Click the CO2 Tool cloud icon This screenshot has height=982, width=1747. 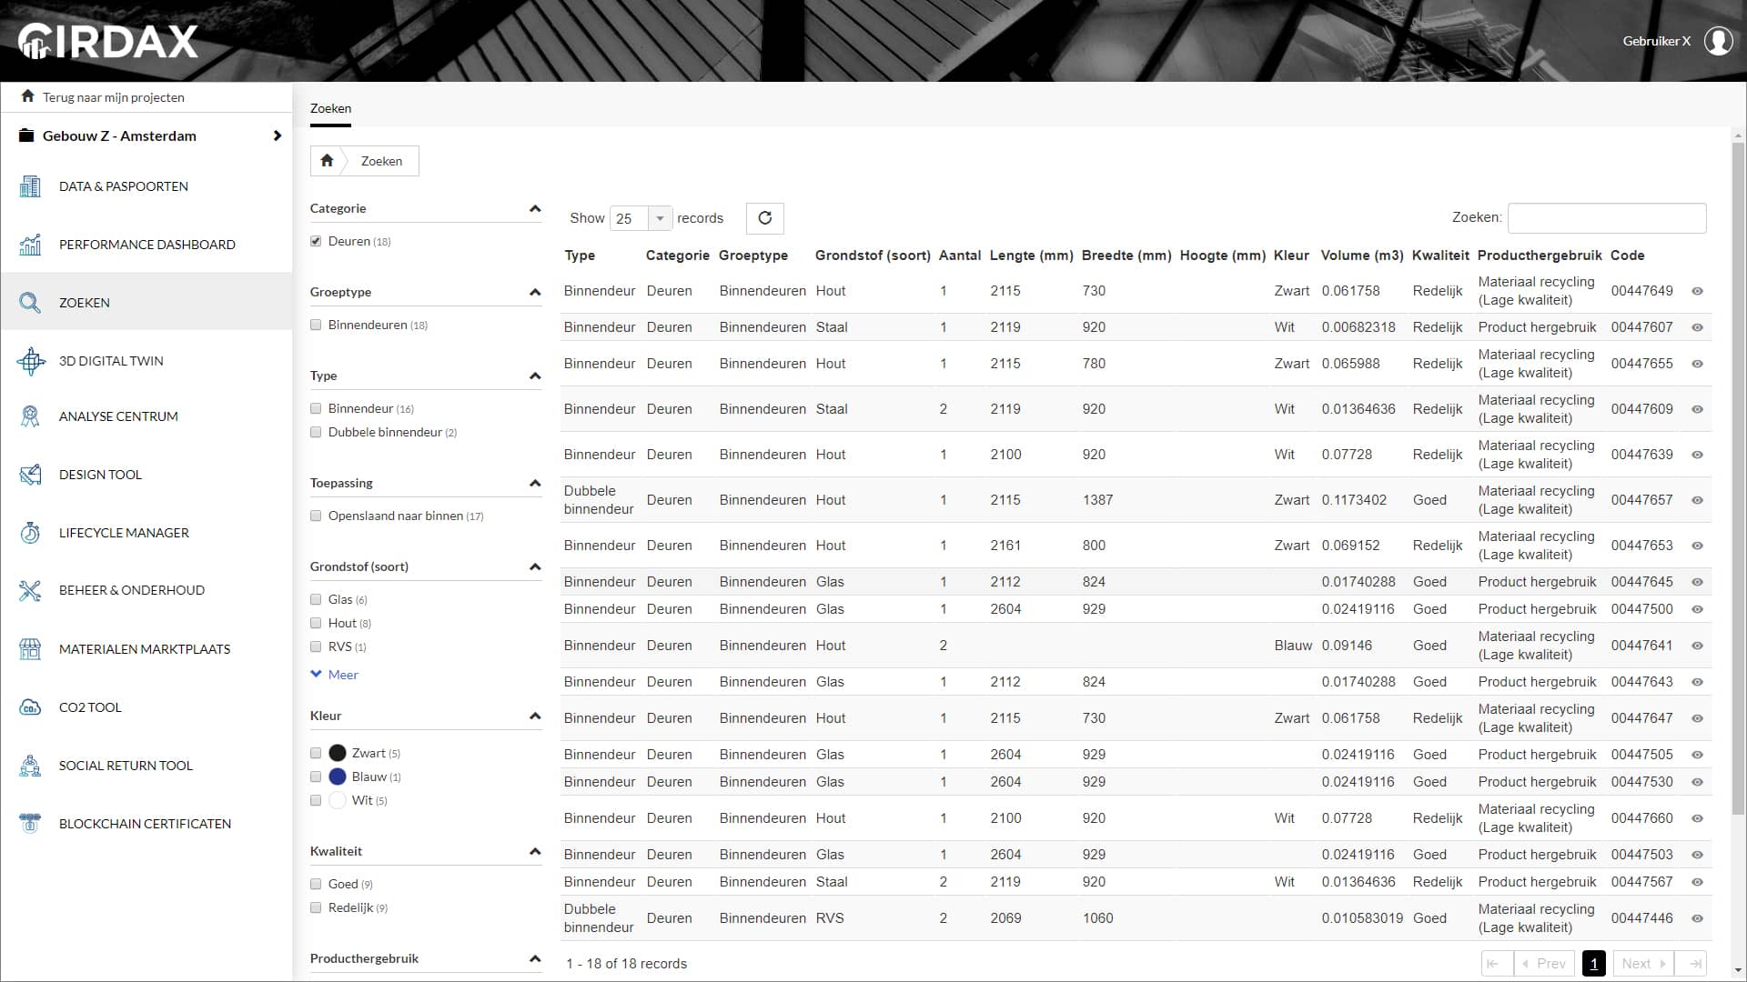(x=30, y=707)
